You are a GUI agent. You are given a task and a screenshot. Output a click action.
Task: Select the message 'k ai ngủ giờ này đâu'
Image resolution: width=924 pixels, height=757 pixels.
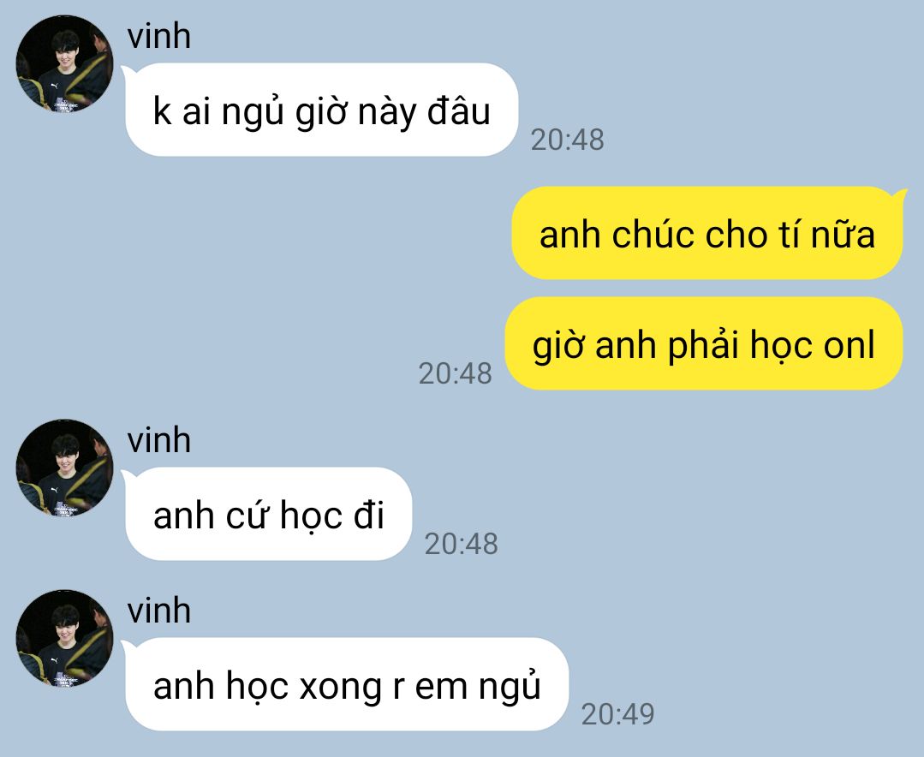[x=322, y=110]
